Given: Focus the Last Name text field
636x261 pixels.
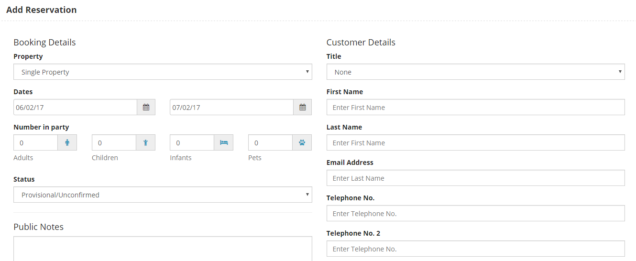Looking at the screenshot, I should (475, 142).
